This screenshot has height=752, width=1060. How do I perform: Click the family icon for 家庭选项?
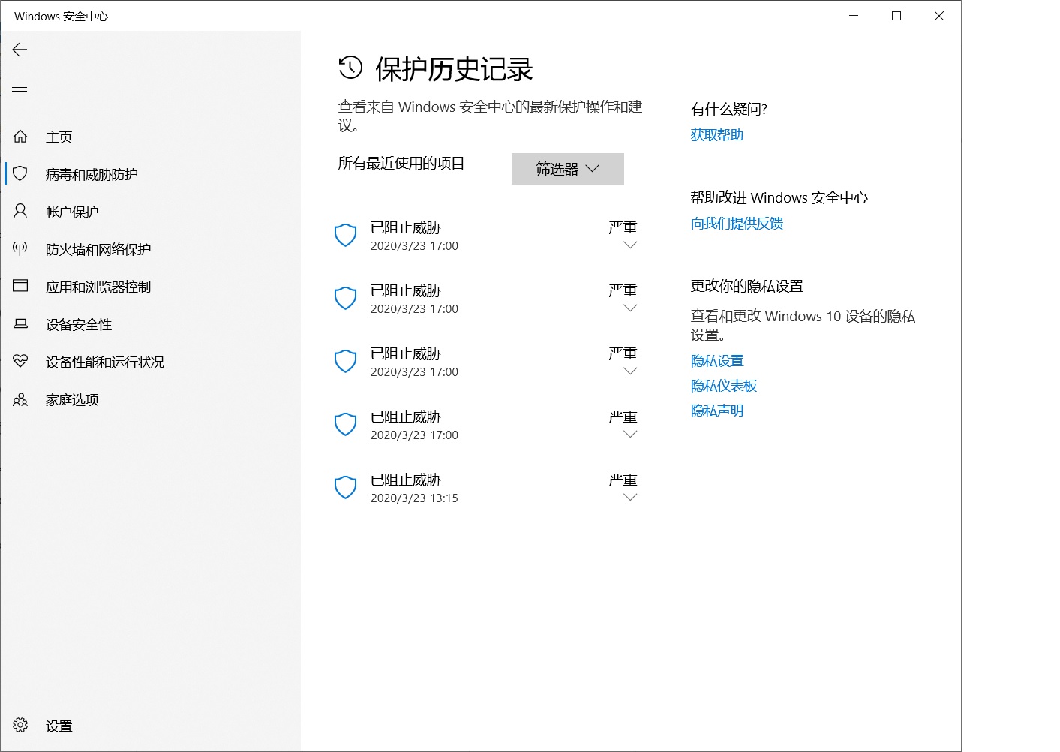pos(20,399)
